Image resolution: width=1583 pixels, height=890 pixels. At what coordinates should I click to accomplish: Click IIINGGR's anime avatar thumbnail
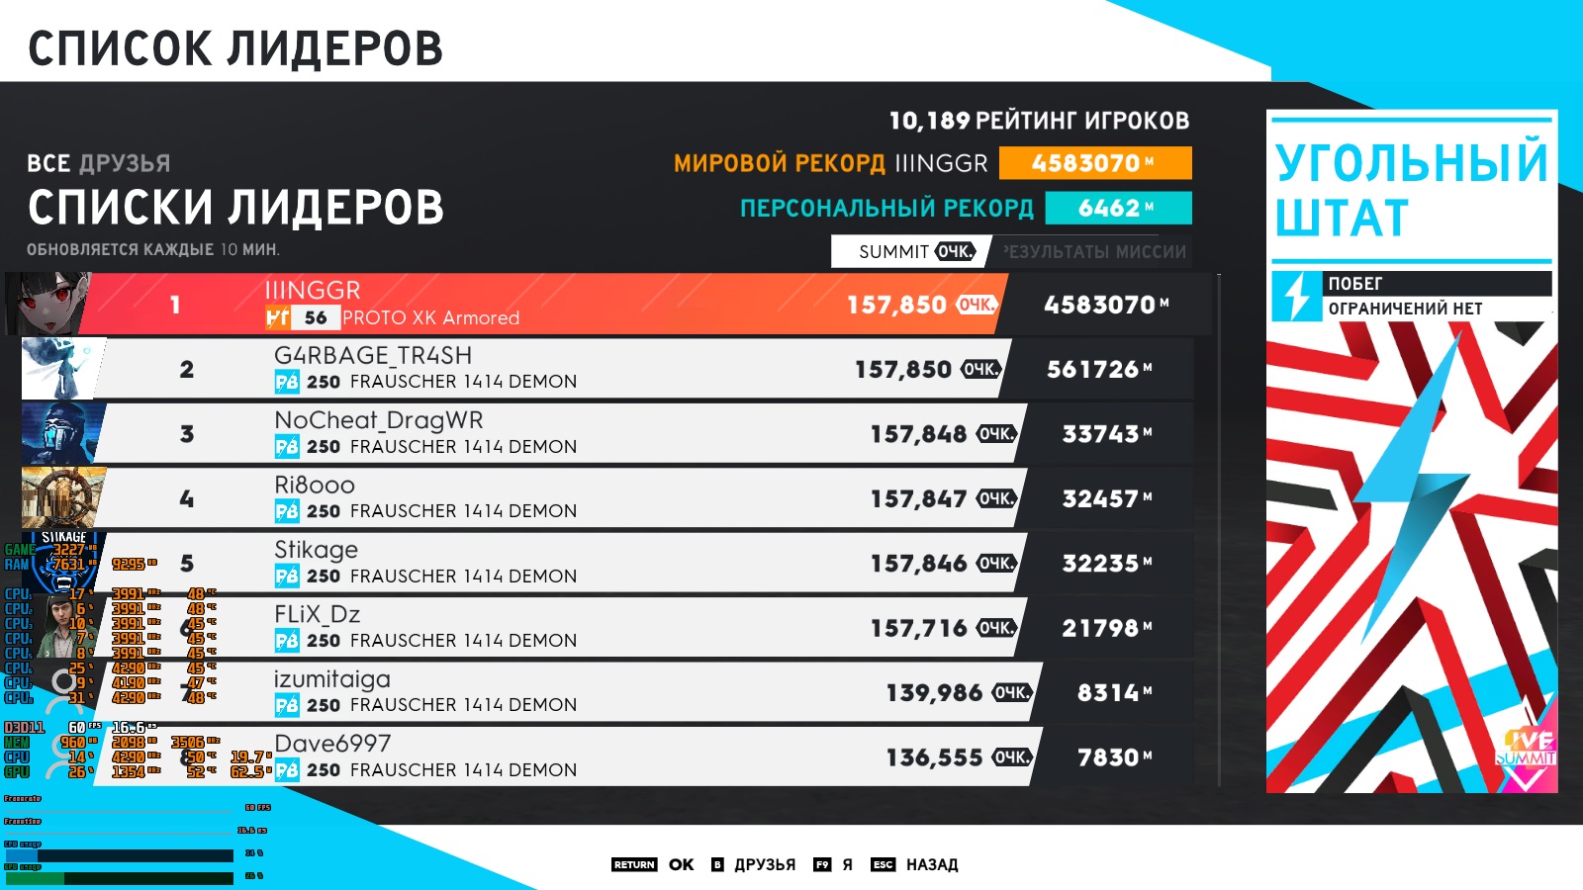click(x=47, y=304)
